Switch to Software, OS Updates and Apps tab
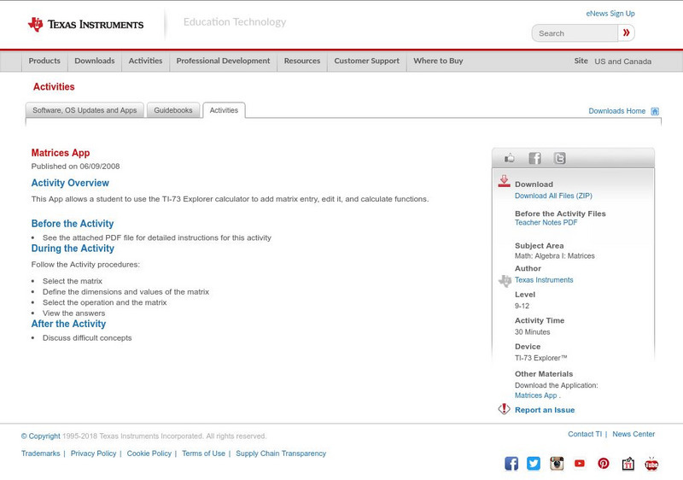The width and height of the screenshot is (683, 480). [85, 110]
